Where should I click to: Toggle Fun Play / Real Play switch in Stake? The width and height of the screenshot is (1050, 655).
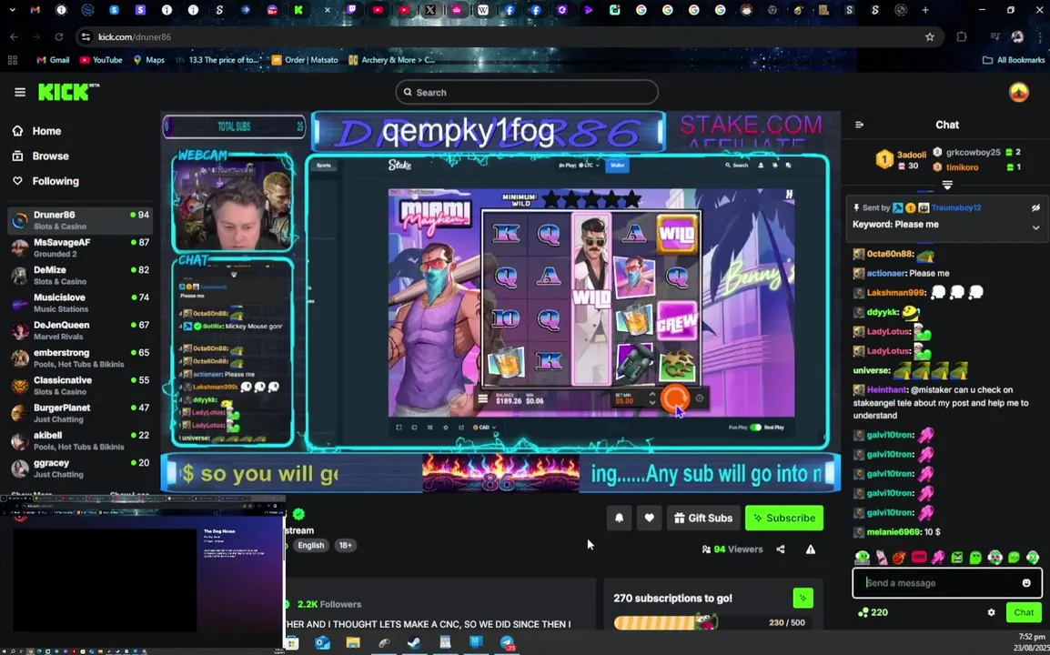click(x=755, y=428)
